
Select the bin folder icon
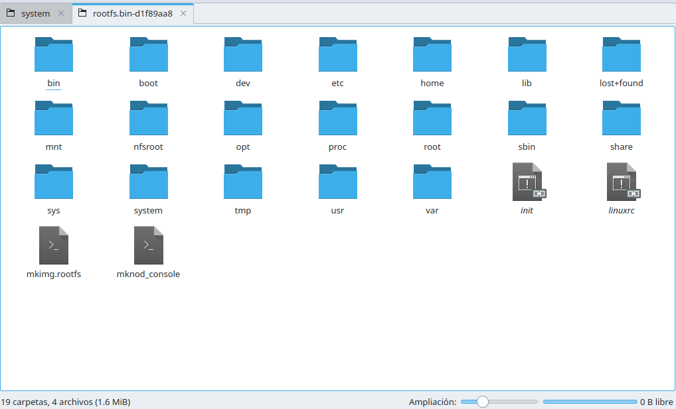(54, 55)
